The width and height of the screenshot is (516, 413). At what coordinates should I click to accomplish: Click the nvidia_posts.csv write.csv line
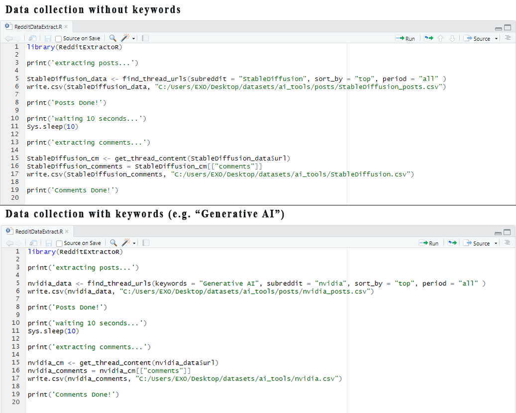click(201, 291)
